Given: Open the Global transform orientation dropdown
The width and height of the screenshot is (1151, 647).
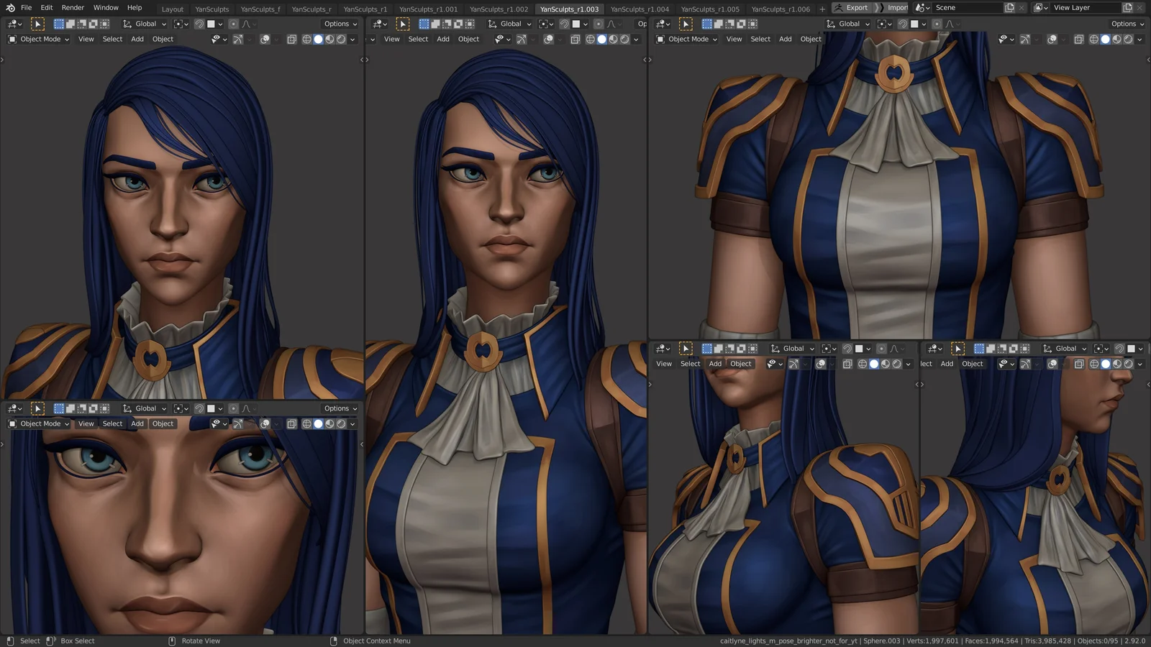Looking at the screenshot, I should [x=146, y=24].
